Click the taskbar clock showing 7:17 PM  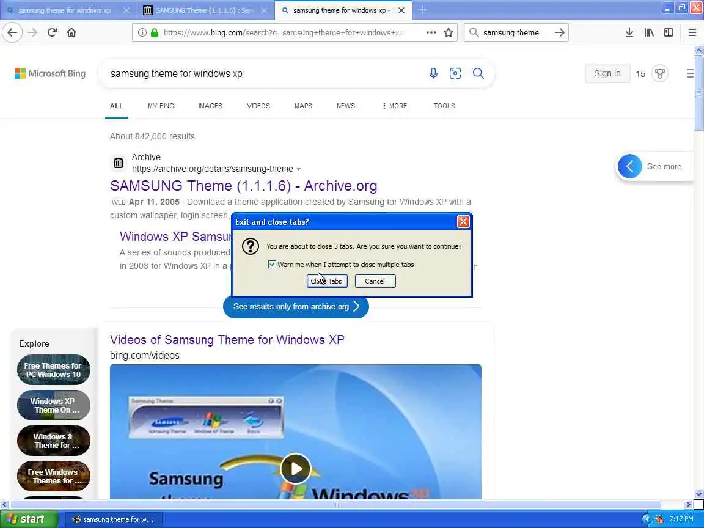[x=681, y=519]
